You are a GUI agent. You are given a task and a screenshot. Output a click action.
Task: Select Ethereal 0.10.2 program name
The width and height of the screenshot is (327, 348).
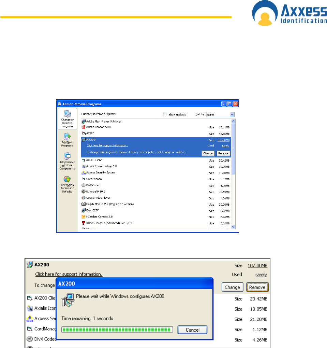[x=96, y=192]
